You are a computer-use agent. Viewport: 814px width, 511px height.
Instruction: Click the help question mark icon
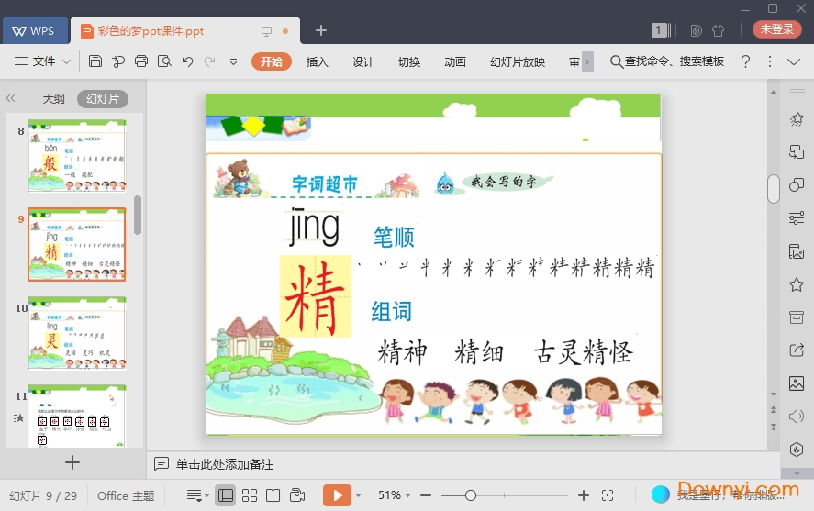[x=745, y=61]
